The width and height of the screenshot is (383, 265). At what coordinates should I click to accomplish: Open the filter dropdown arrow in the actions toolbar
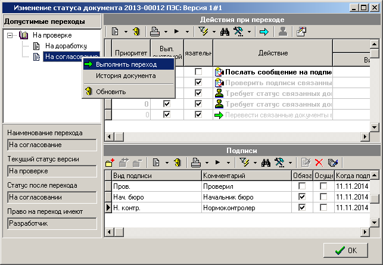point(214,32)
